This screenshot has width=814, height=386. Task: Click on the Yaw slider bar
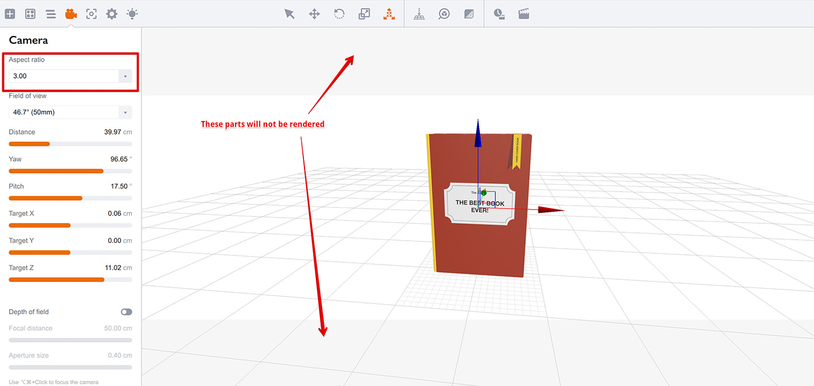pos(70,171)
